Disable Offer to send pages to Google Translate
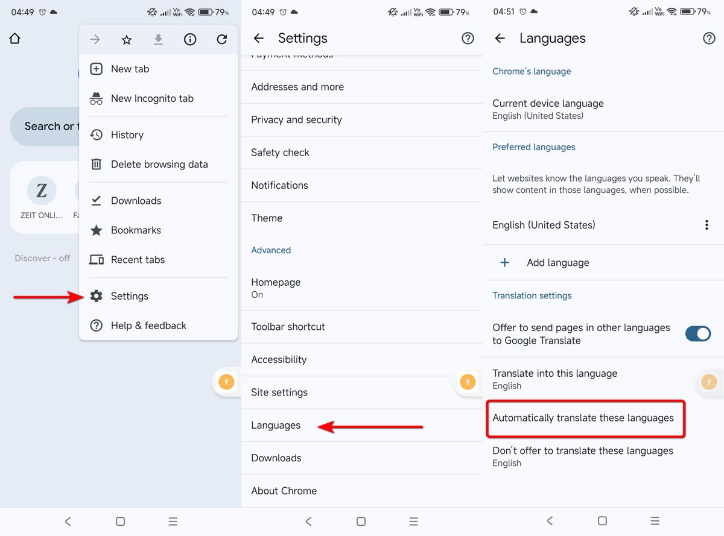 (698, 333)
